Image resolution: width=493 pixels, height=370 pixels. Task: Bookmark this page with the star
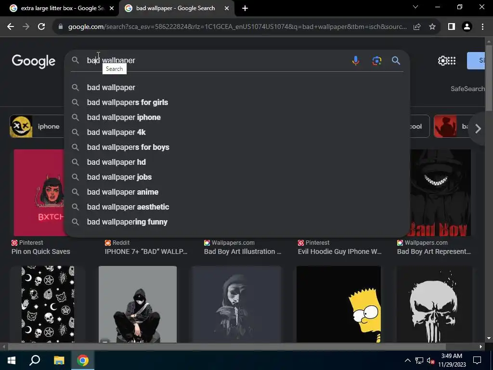(x=432, y=27)
